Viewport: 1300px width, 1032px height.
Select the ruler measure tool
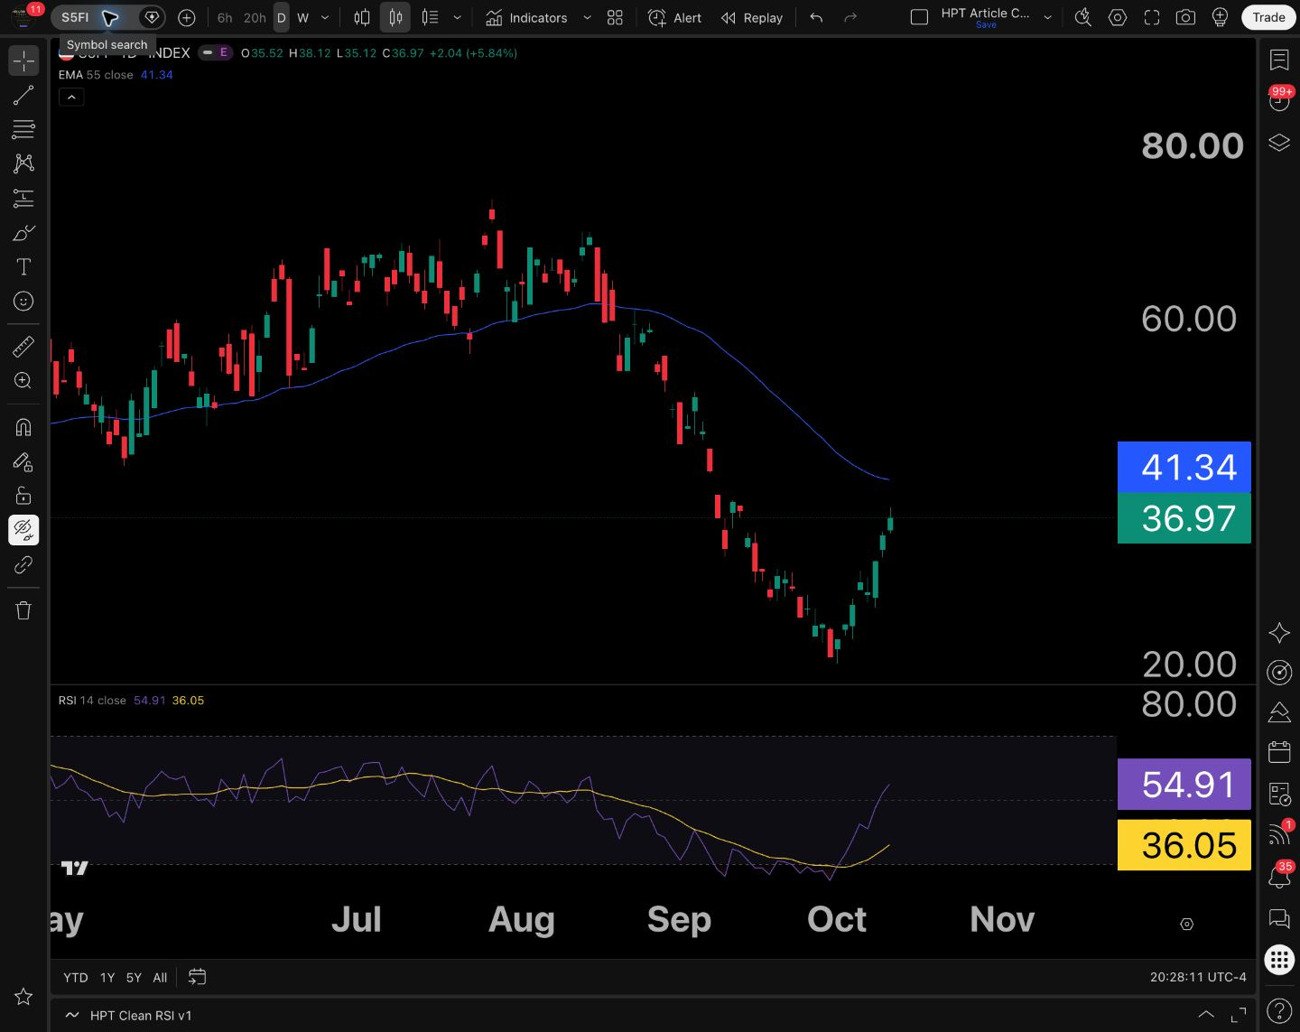(x=23, y=346)
